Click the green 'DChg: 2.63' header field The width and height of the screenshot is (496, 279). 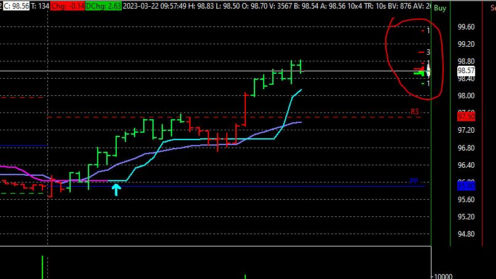click(x=103, y=6)
